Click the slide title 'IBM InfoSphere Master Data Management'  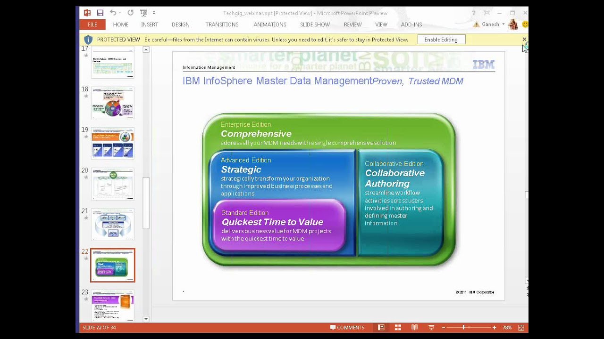(277, 81)
